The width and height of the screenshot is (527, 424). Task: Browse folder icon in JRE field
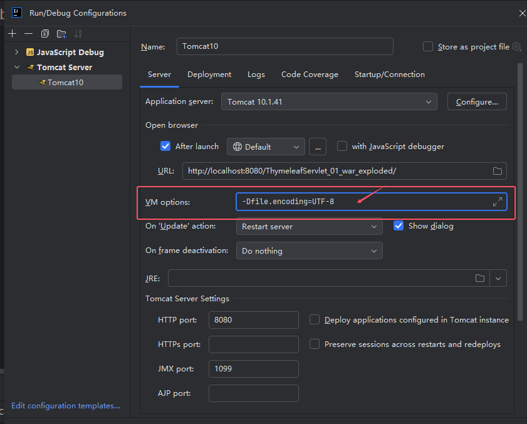pos(480,278)
